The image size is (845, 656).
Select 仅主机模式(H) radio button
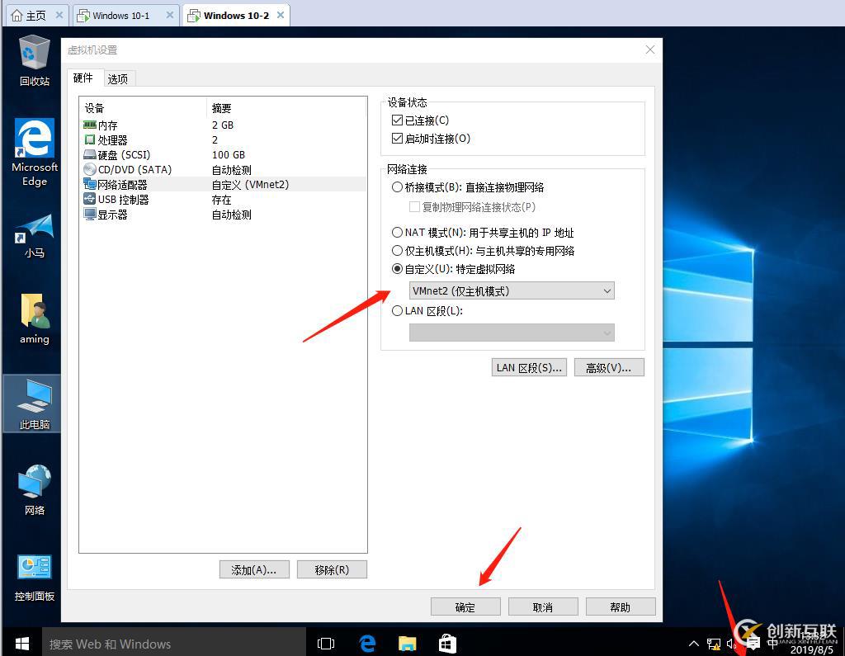point(397,251)
